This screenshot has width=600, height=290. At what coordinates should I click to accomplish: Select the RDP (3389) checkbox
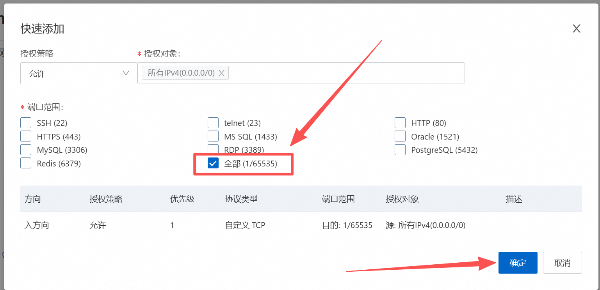213,149
